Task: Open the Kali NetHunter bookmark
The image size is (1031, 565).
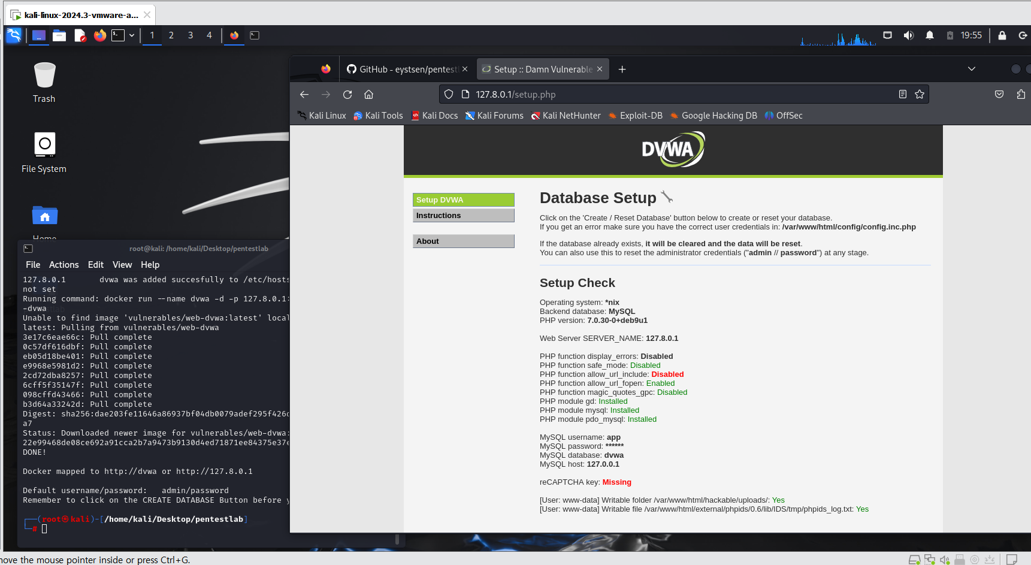Action: [566, 116]
